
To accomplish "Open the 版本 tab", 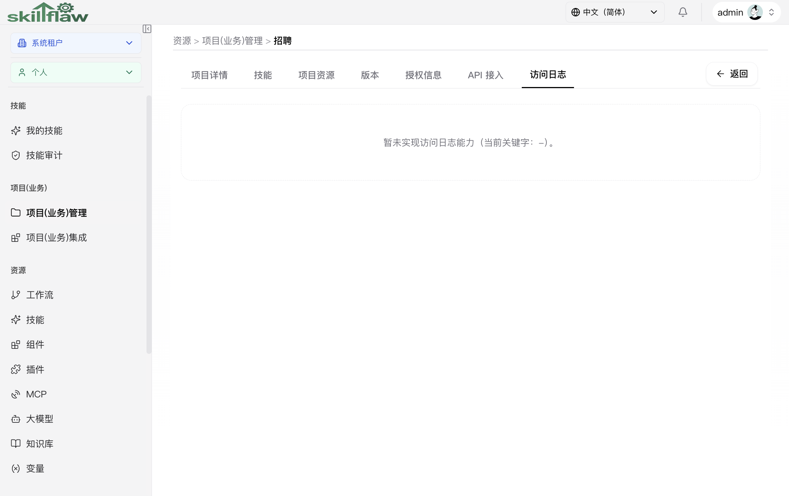I will pyautogui.click(x=370, y=75).
